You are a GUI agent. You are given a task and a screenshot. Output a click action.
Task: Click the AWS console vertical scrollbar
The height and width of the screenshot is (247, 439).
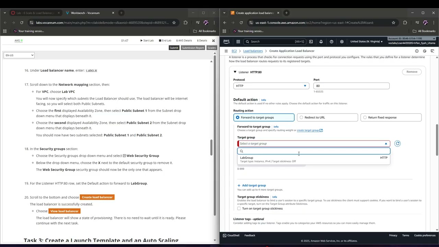pos(437,140)
